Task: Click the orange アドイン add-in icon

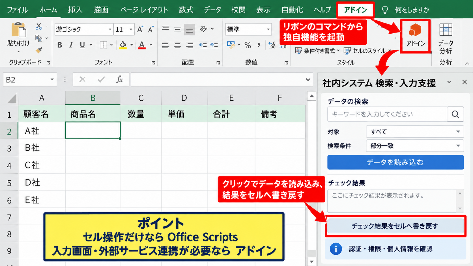Action: 415,30
